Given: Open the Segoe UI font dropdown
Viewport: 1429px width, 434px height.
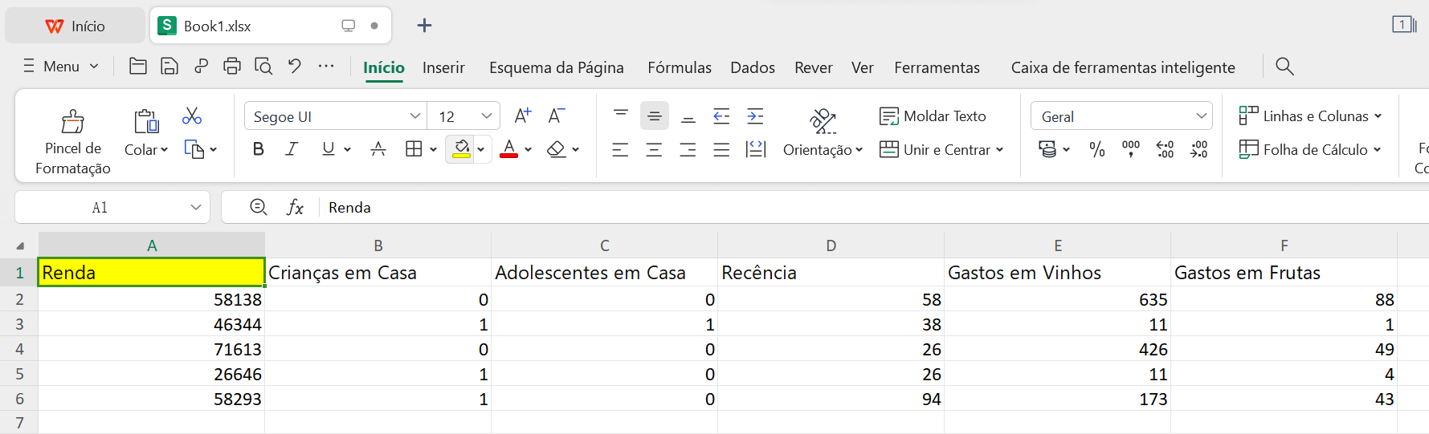Looking at the screenshot, I should tap(414, 116).
